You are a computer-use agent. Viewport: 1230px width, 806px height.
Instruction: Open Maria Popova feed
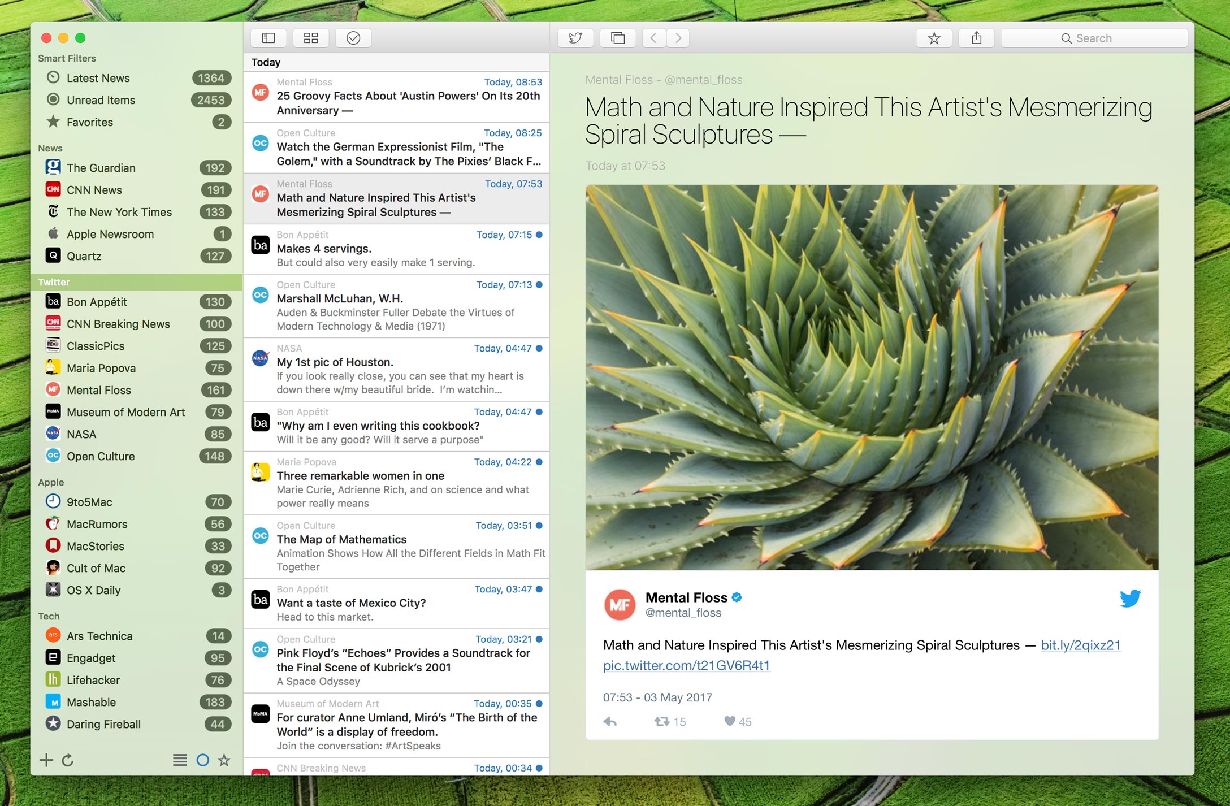[137, 368]
